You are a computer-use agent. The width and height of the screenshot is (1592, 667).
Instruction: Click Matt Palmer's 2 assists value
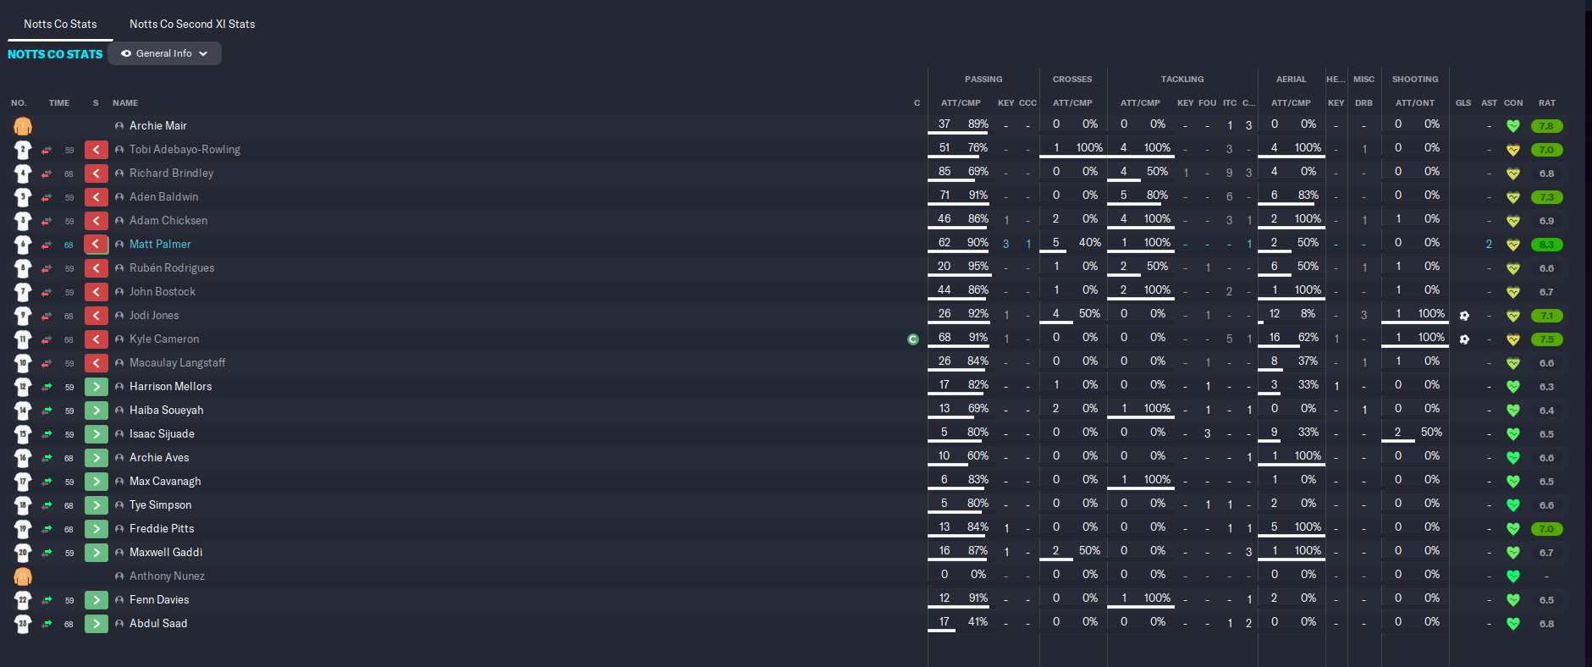point(1489,245)
